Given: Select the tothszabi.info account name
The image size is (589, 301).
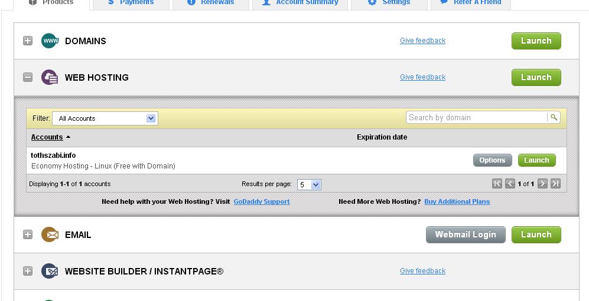Looking at the screenshot, I should click(x=53, y=156).
